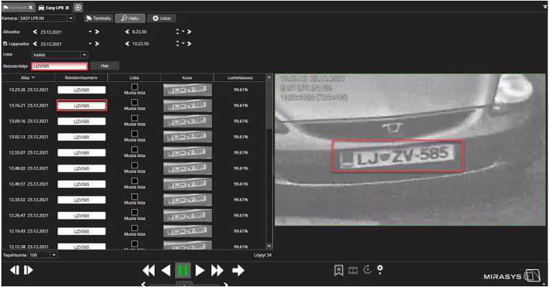Switch to the Kamerat tab
This screenshot has width=549, height=287.
[15, 6]
